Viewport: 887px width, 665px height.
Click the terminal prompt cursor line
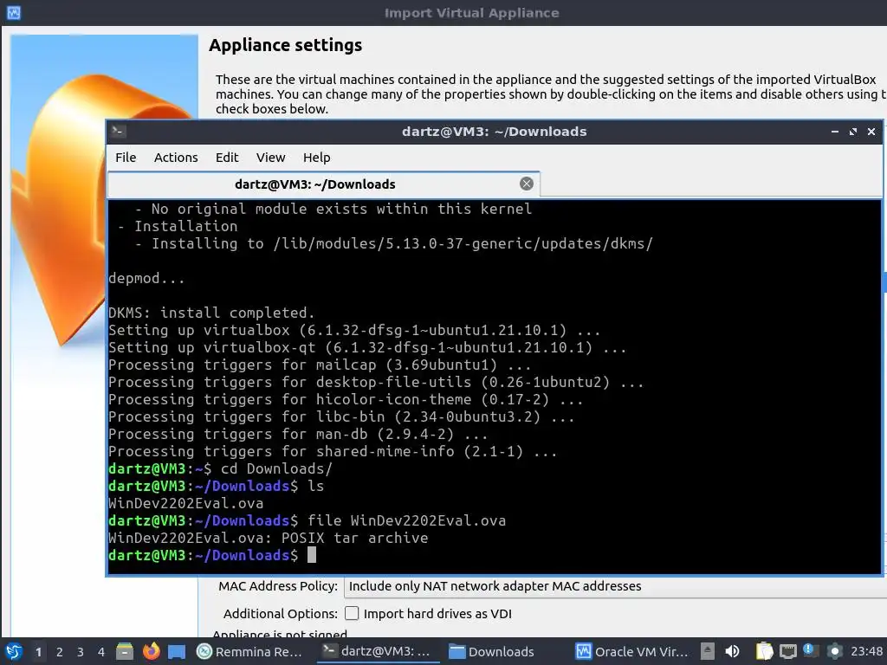click(x=212, y=555)
